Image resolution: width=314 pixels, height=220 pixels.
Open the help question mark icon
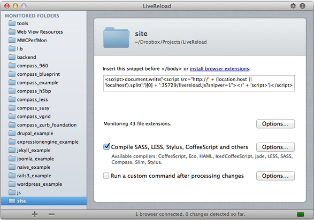[x=302, y=6]
